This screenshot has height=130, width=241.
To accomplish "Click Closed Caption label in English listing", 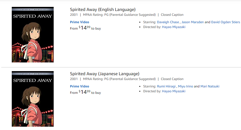I will [x=172, y=15].
